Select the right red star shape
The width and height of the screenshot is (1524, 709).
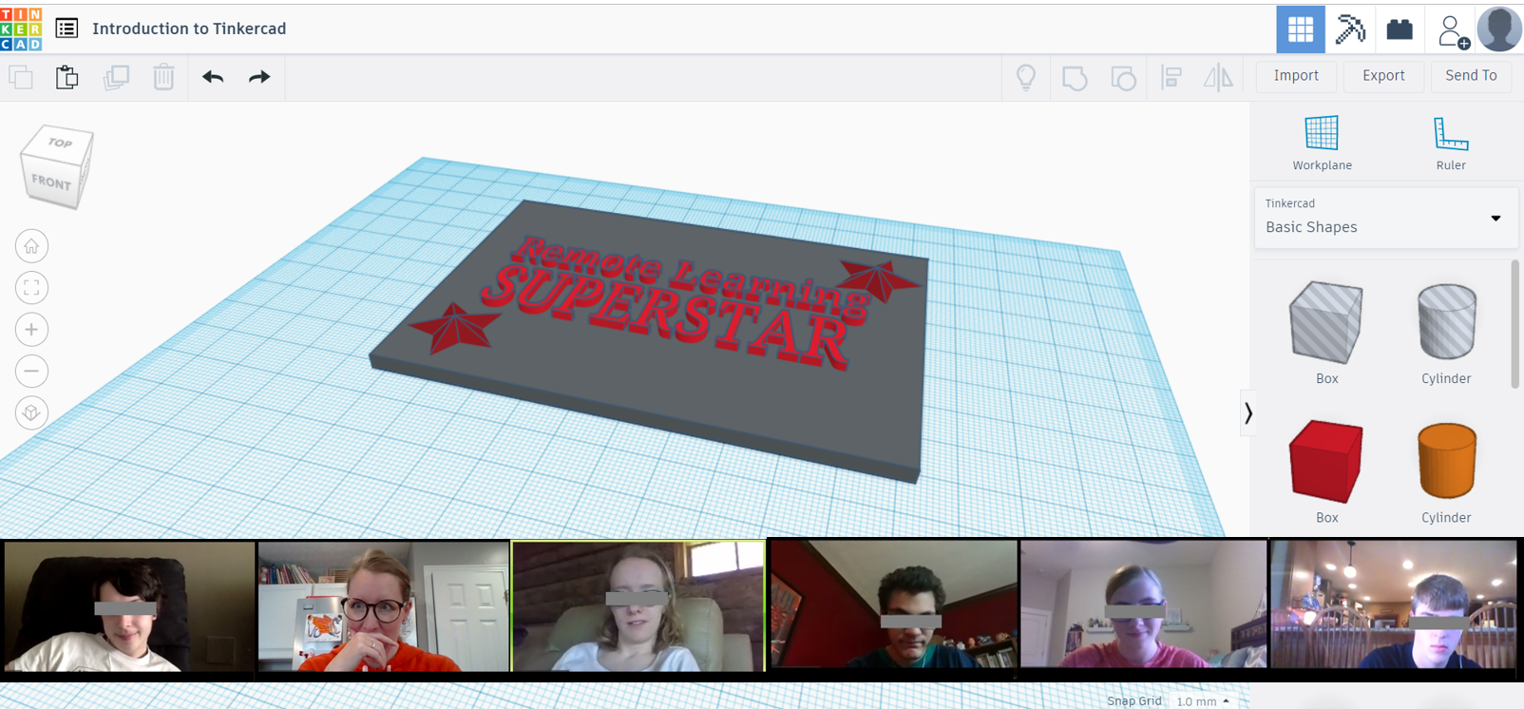878,280
